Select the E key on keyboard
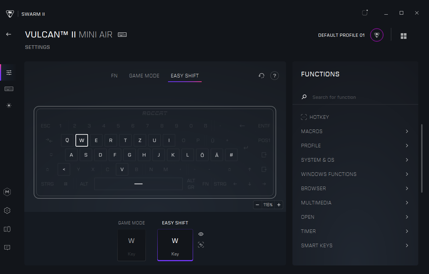Image resolution: width=429 pixels, height=274 pixels. click(96, 140)
